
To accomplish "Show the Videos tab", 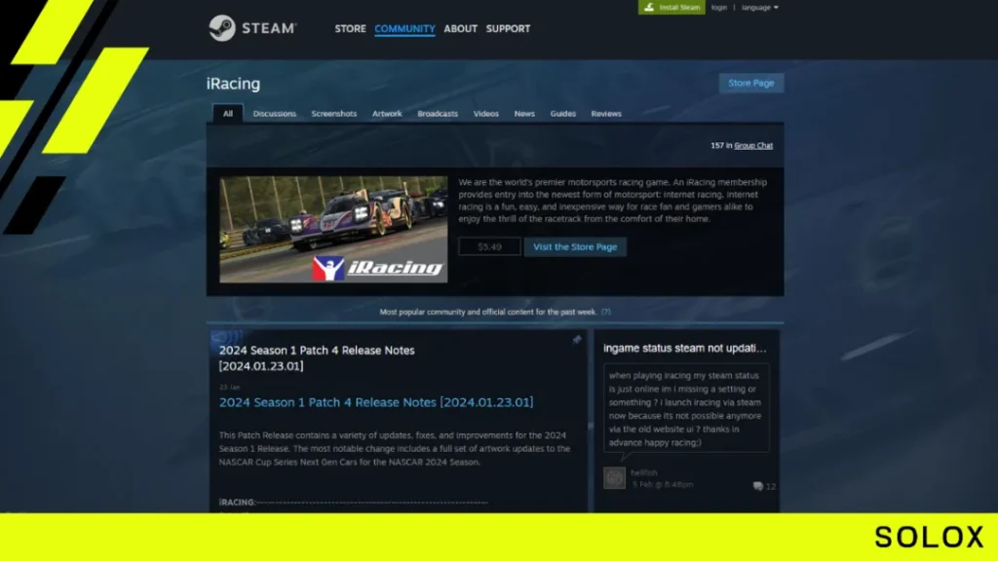I will pyautogui.click(x=485, y=114).
